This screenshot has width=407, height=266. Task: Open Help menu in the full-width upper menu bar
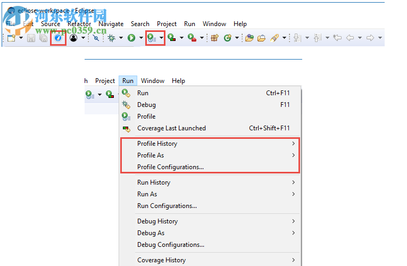coord(240,24)
